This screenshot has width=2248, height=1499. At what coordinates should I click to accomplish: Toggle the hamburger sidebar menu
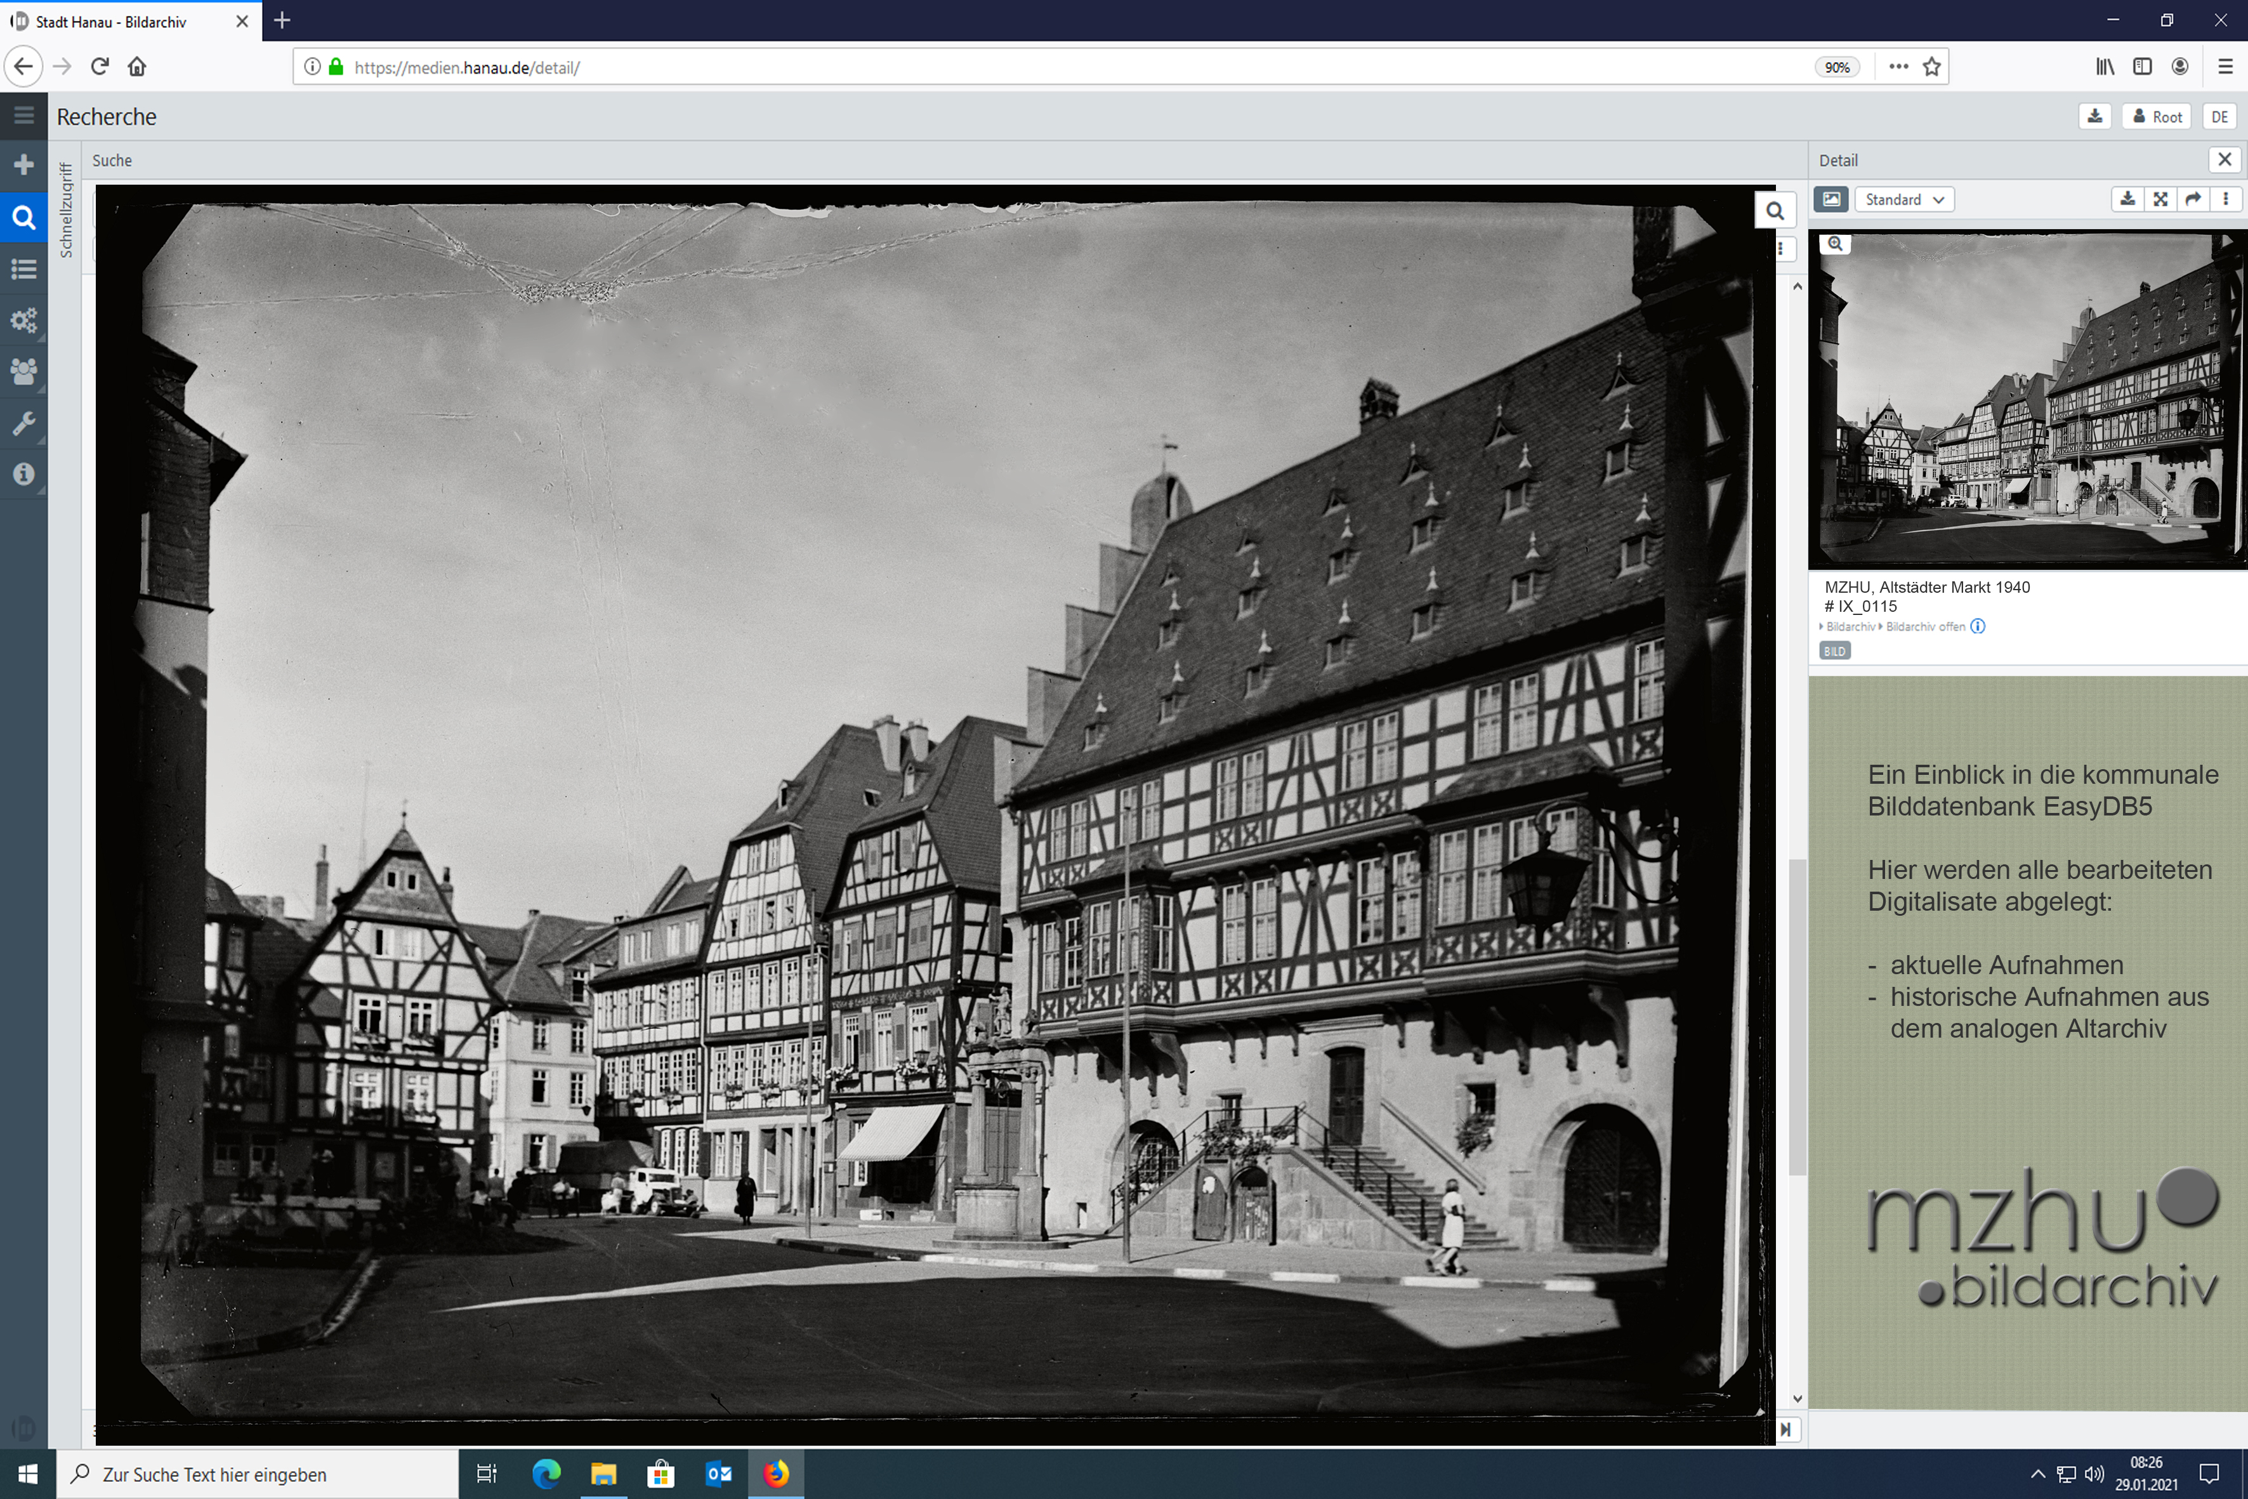tap(24, 116)
